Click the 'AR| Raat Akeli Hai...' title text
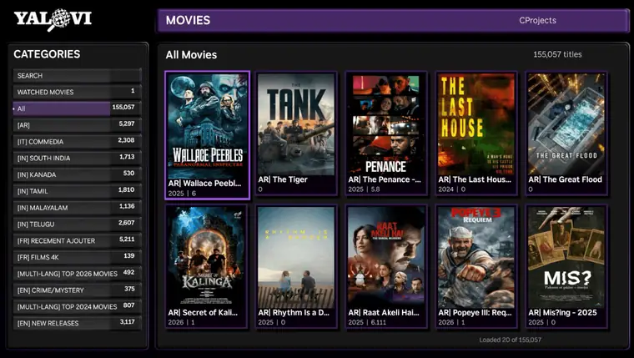 384,313
